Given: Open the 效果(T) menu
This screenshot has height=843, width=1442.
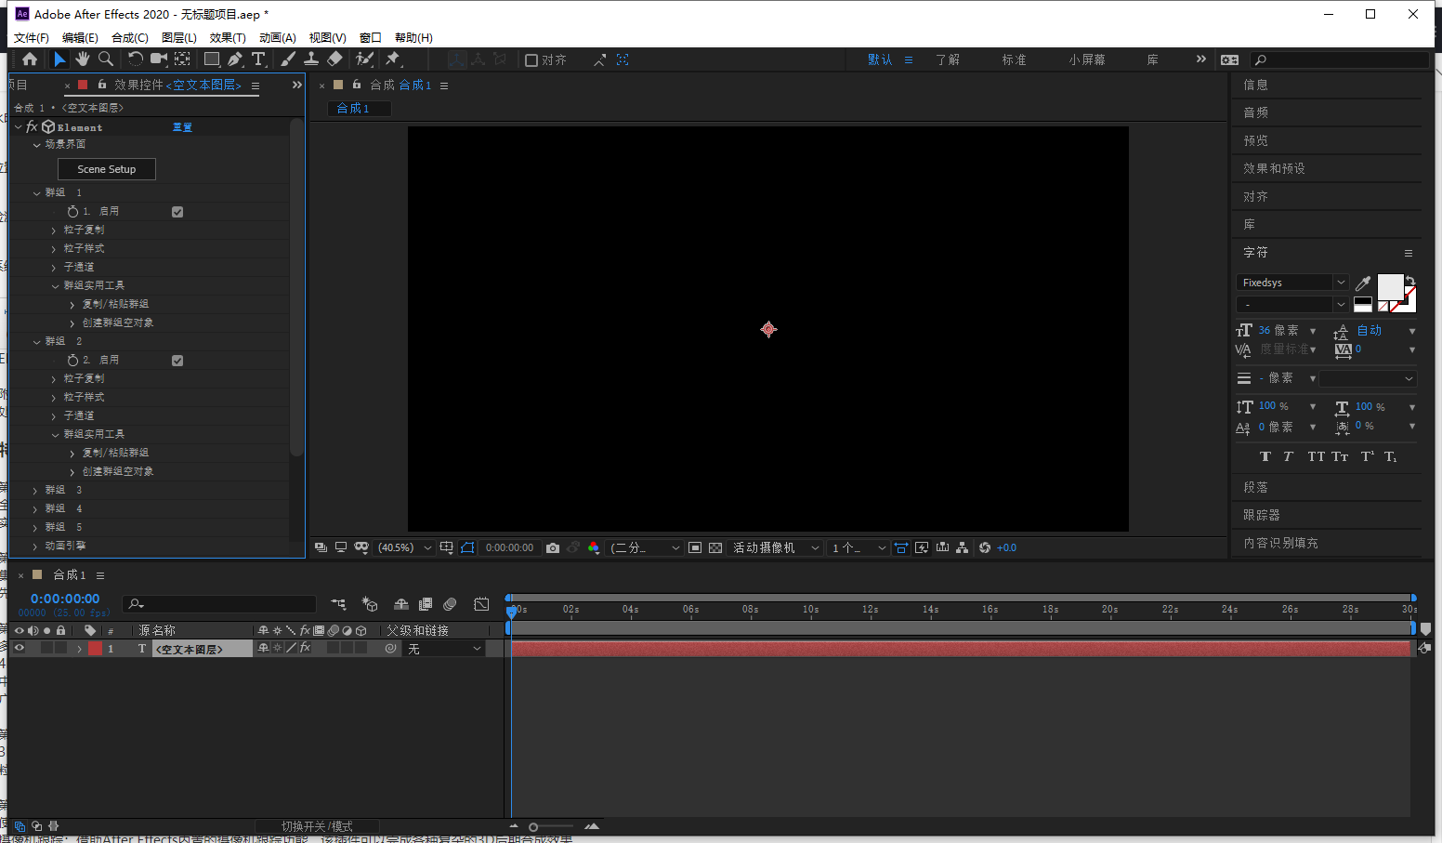Looking at the screenshot, I should tap(228, 38).
